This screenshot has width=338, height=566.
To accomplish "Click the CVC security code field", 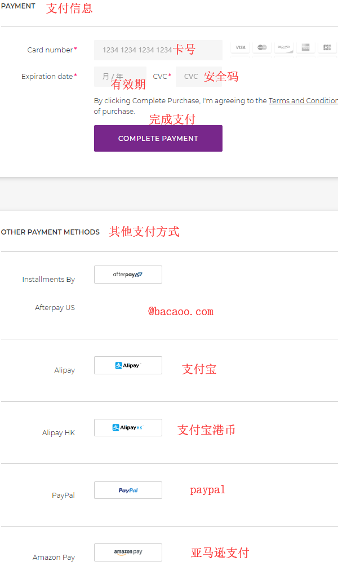I will pos(199,77).
